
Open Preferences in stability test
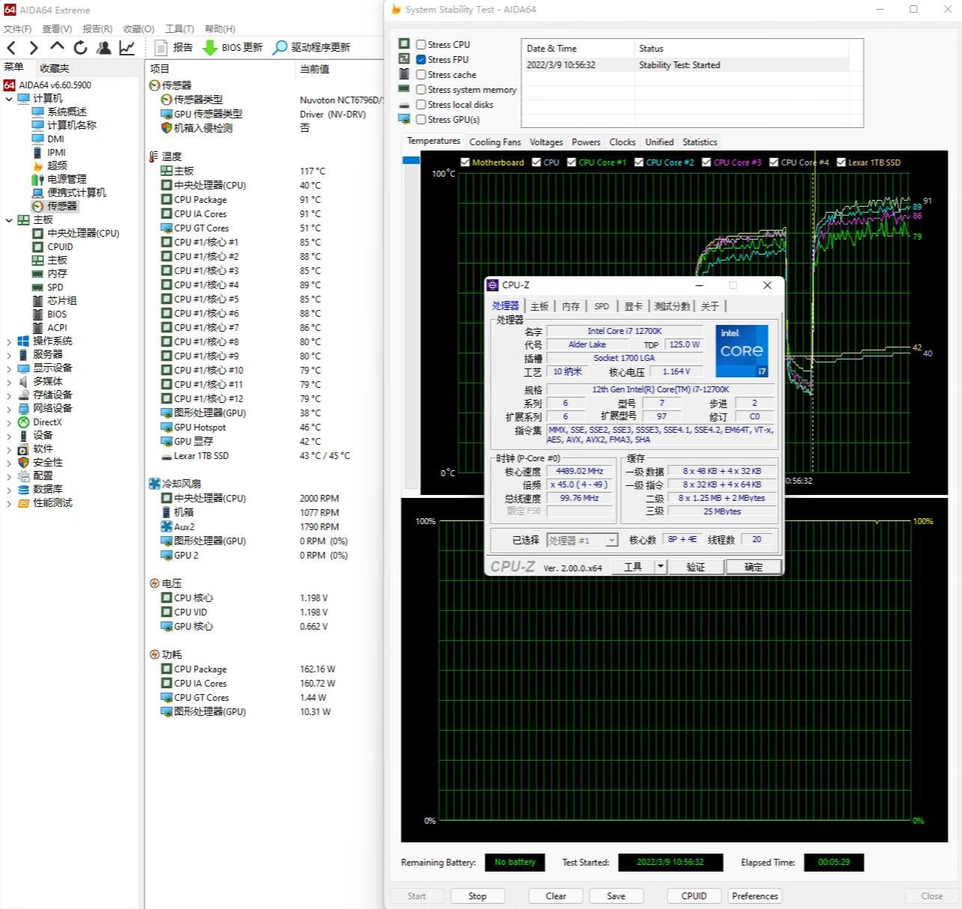coord(755,896)
